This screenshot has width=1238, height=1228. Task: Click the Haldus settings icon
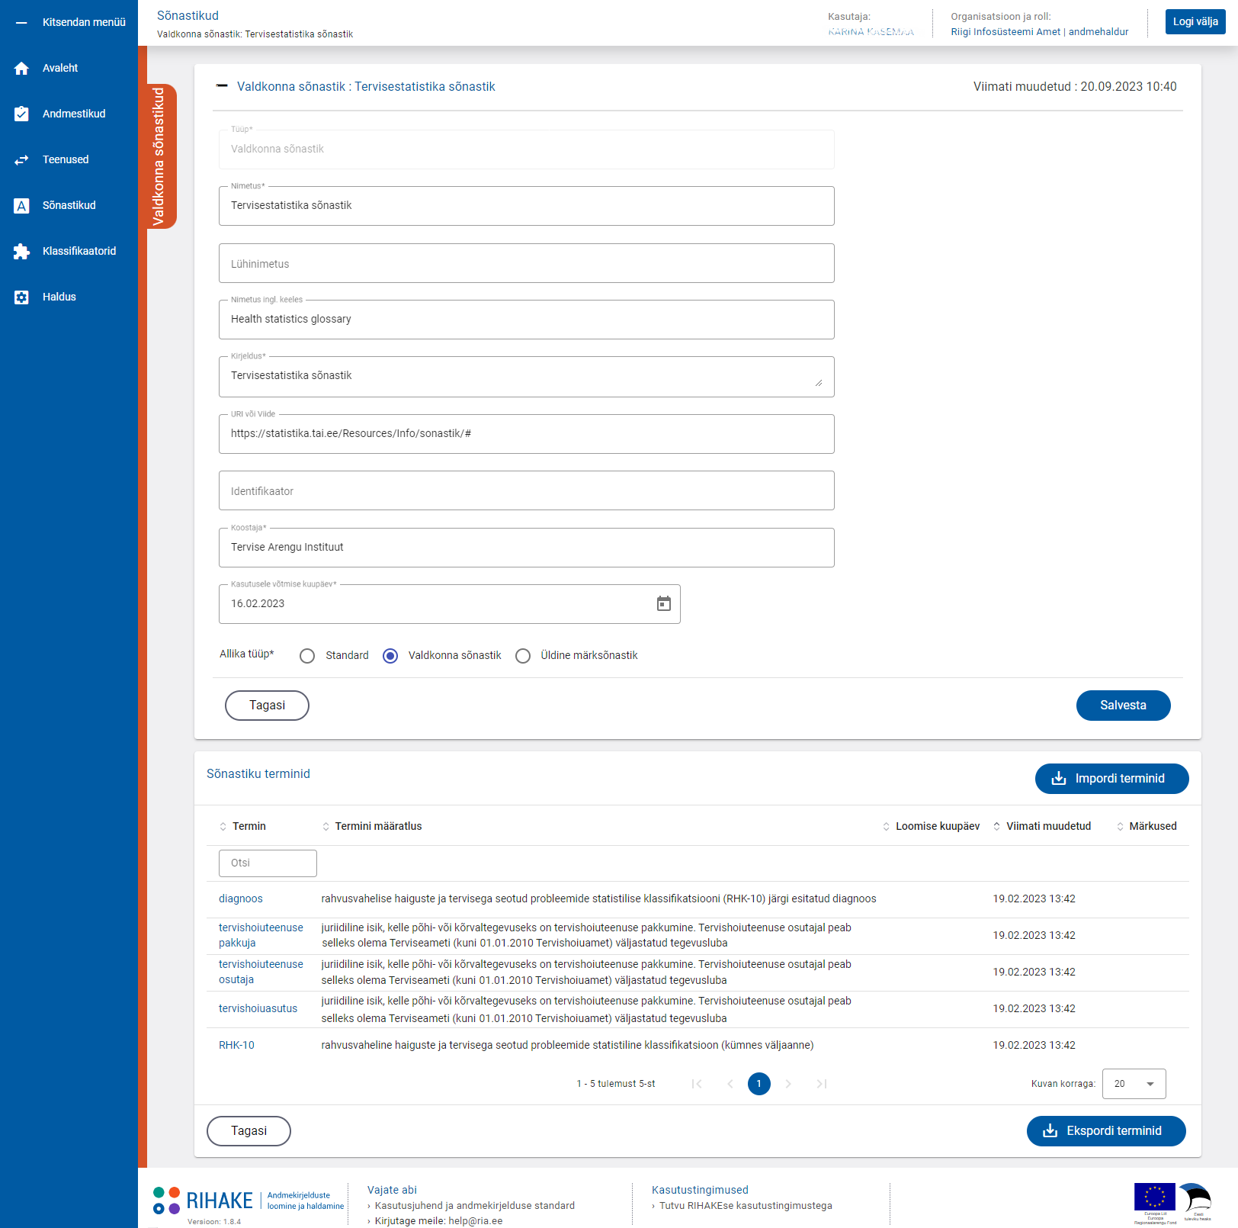click(x=21, y=297)
